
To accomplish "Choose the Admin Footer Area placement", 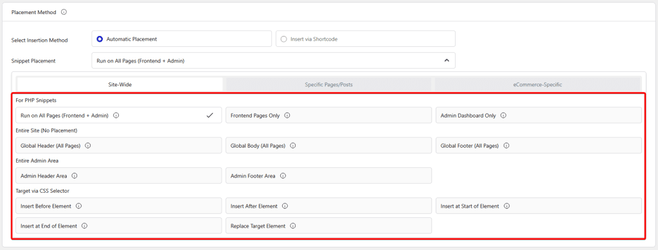I will tap(328, 175).
